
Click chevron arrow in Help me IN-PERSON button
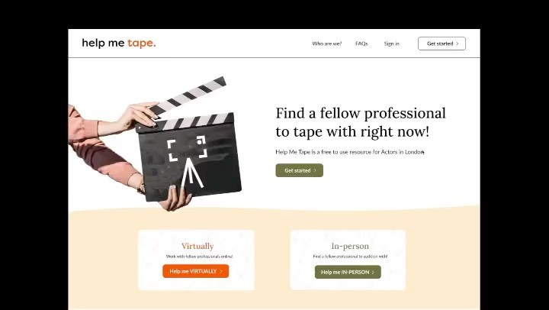(373, 273)
